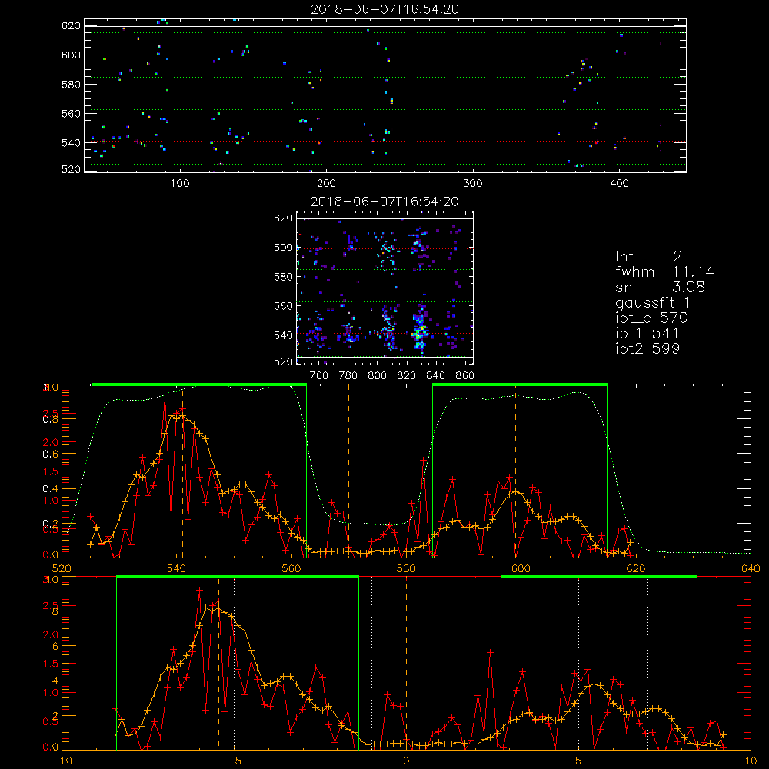
Task: Click the left green bar atop the profile plot
Action: click(x=199, y=385)
